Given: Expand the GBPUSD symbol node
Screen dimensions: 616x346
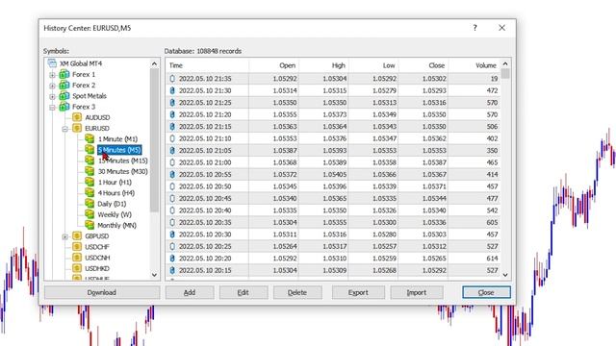Looking at the screenshot, I should (65, 236).
